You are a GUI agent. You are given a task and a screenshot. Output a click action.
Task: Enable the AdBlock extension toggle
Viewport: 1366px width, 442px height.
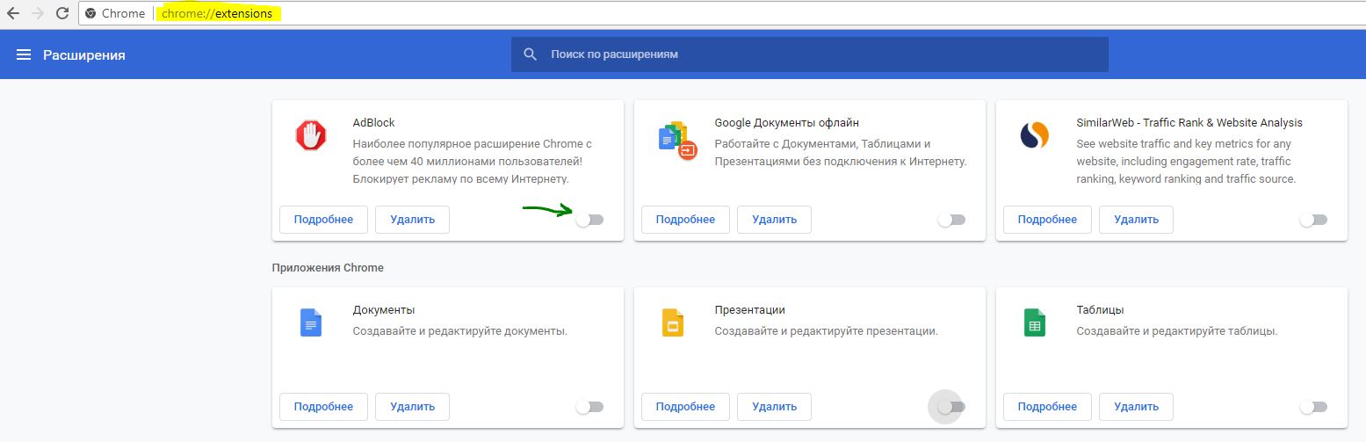589,220
